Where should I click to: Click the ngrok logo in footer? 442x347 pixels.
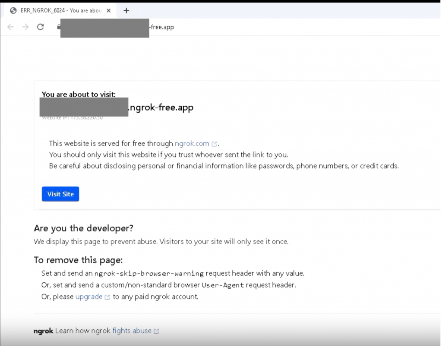point(43,331)
